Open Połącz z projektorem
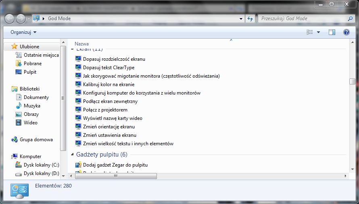This screenshot has width=359, height=204. coord(105,110)
